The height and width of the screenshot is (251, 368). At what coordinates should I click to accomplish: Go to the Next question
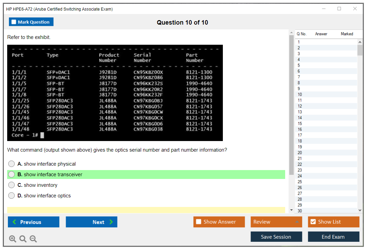(x=91, y=222)
